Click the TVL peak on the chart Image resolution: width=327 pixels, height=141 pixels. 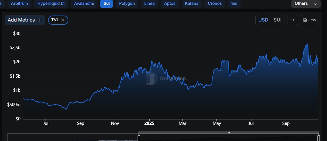[307, 45]
